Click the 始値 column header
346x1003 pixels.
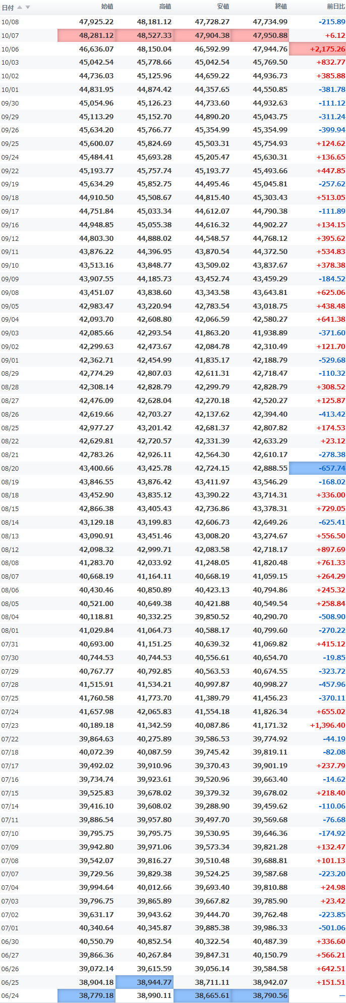(x=107, y=7)
